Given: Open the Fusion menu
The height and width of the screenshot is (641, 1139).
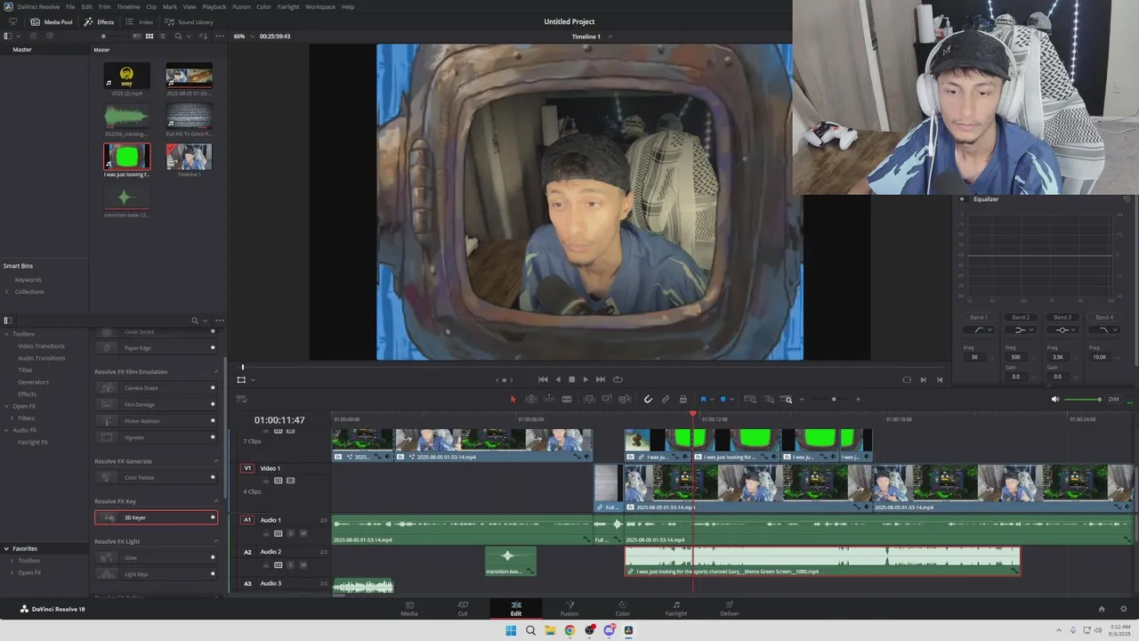Looking at the screenshot, I should pyautogui.click(x=241, y=6).
